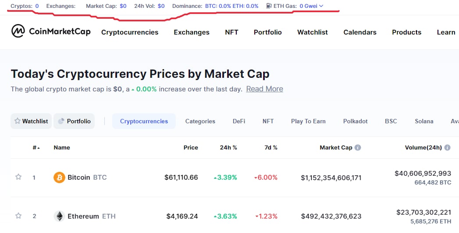Sort by the Volume(24h) column
This screenshot has width=459, height=233.
pyautogui.click(x=423, y=147)
